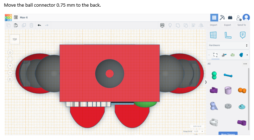Pick the light blue cone joint shape

[x=214, y=106]
